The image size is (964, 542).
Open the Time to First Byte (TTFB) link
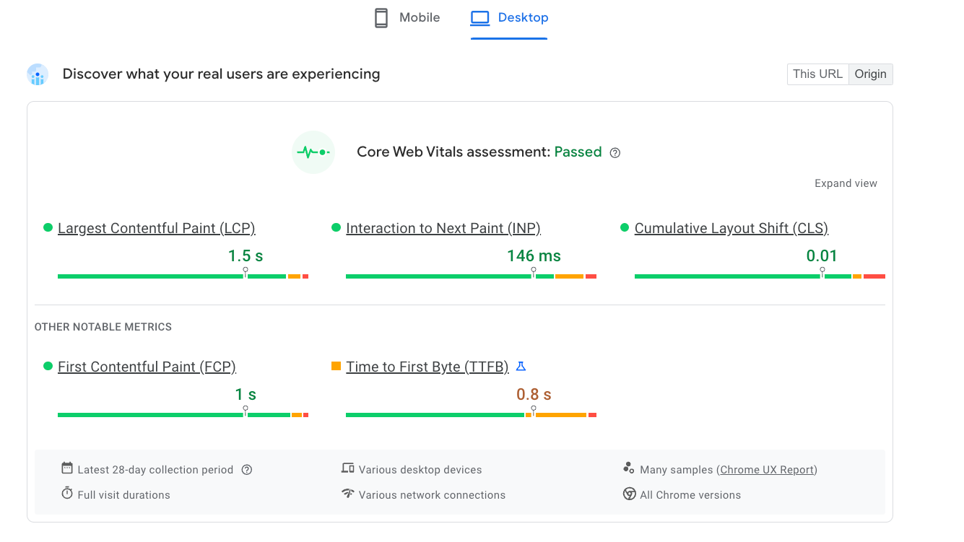click(x=427, y=367)
